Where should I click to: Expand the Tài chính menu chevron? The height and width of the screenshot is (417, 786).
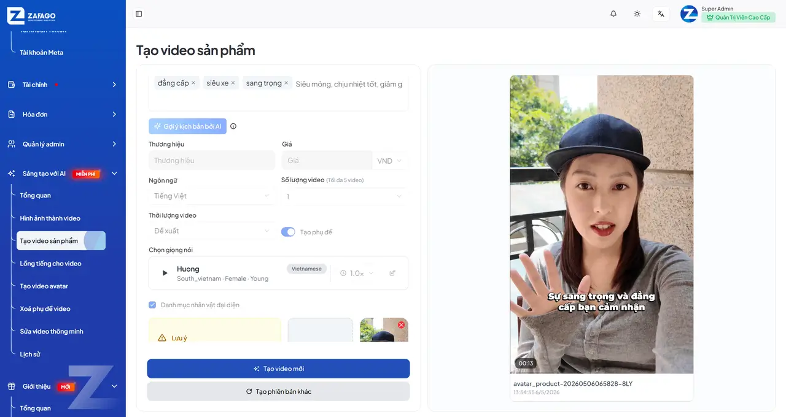coord(114,85)
